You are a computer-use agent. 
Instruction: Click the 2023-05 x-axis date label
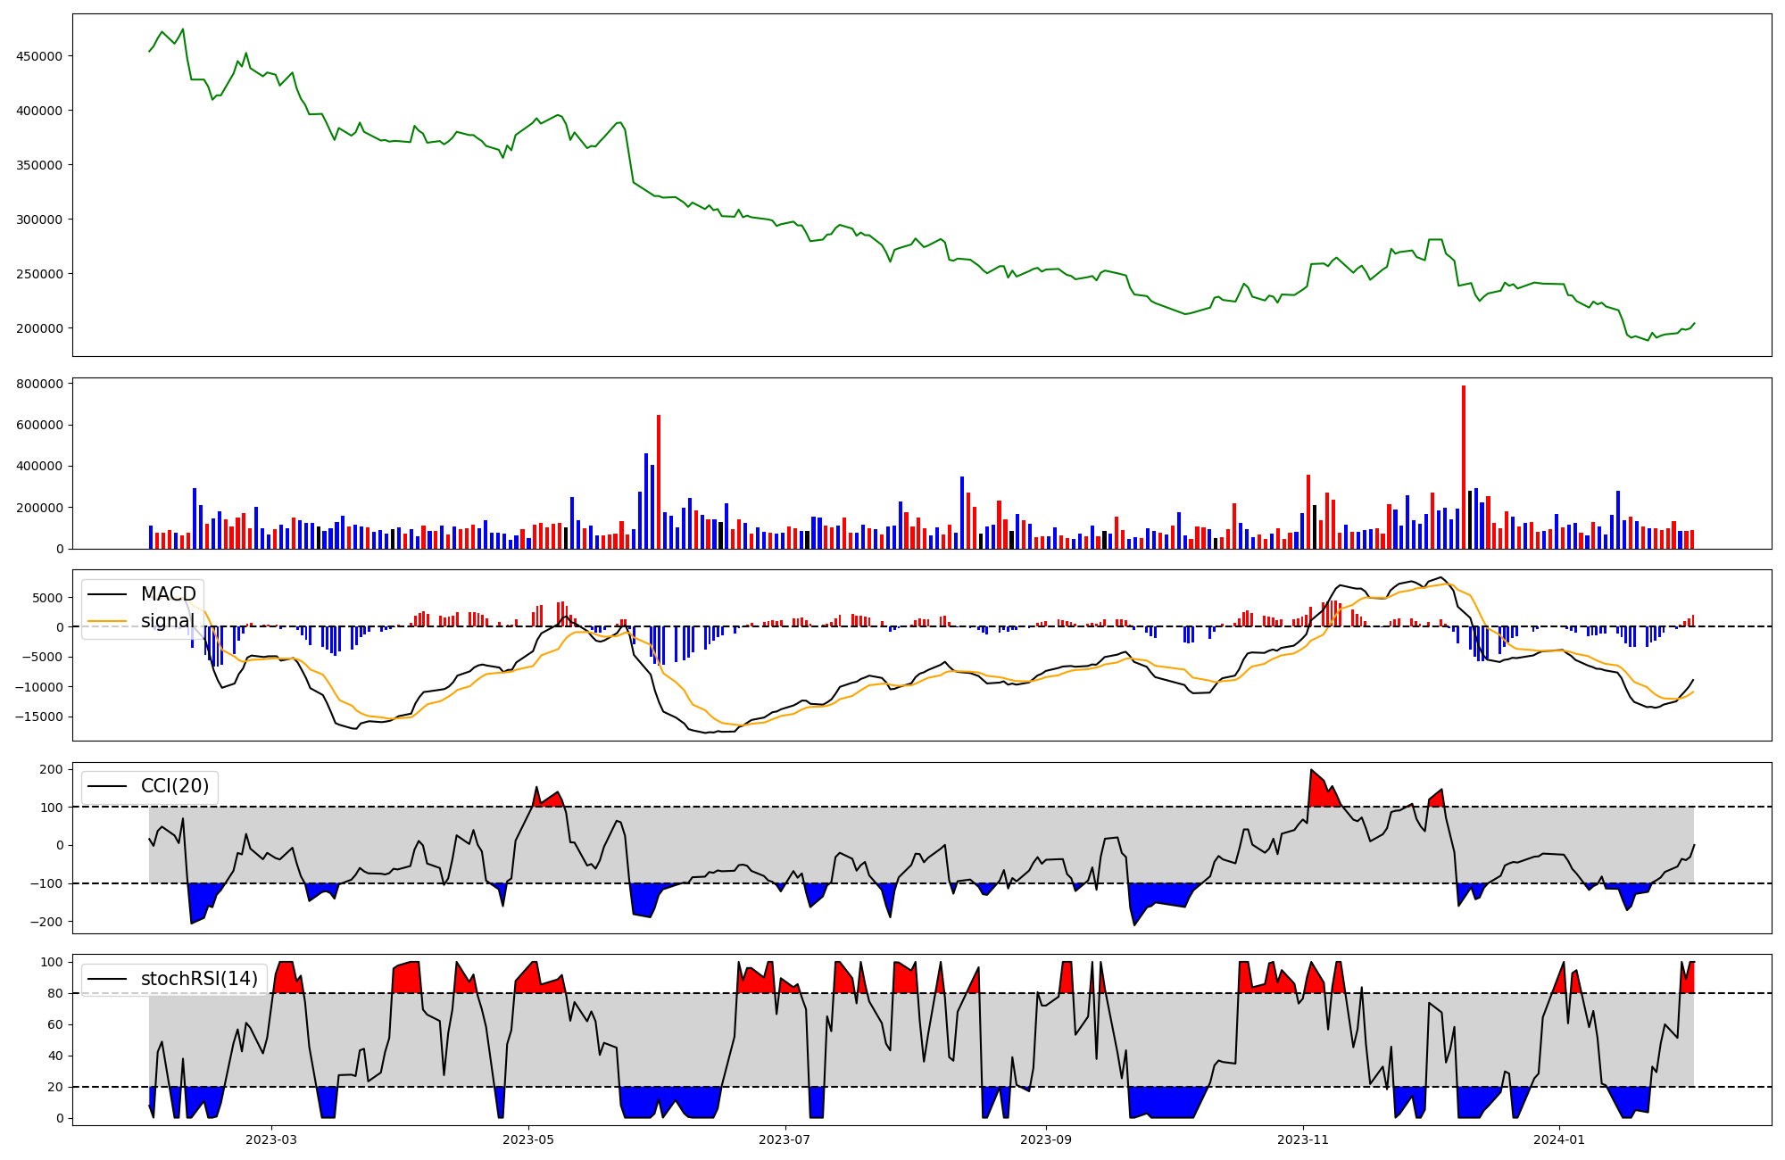coord(529,1139)
